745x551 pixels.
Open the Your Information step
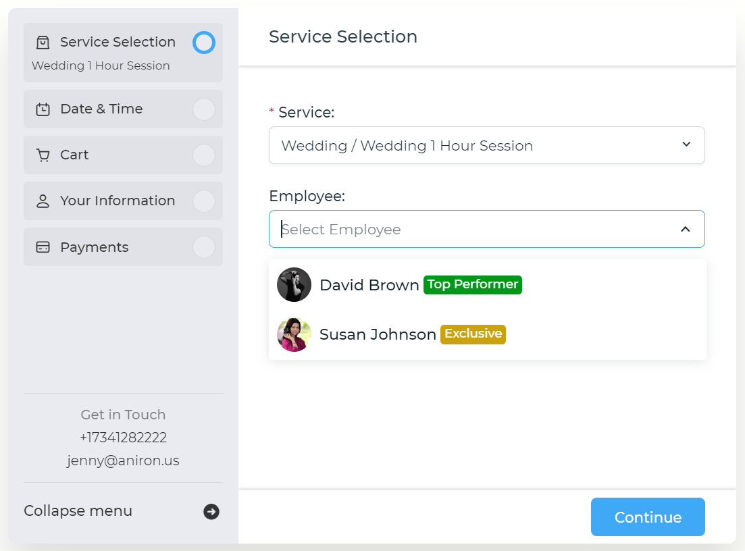(123, 201)
